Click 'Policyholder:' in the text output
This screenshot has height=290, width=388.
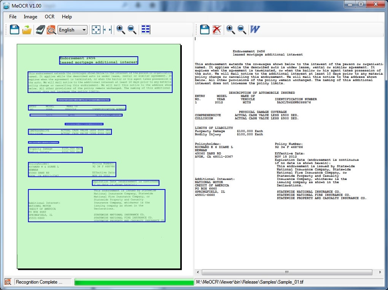(208, 144)
